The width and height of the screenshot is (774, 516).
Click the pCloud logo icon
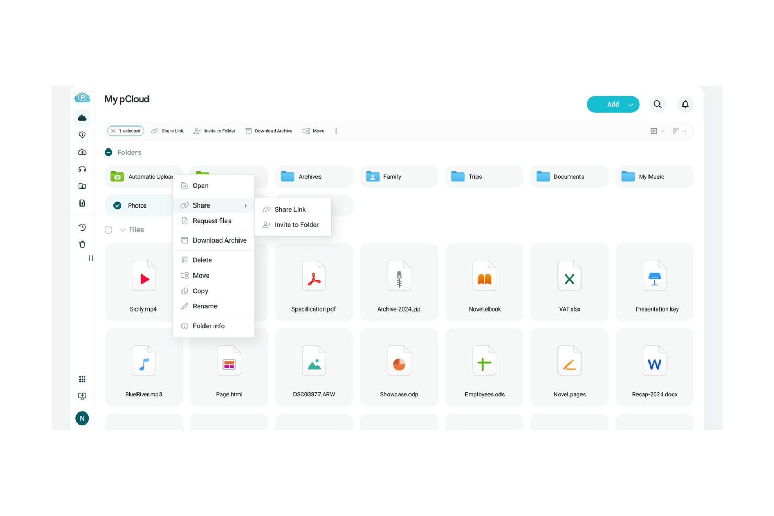pos(82,98)
